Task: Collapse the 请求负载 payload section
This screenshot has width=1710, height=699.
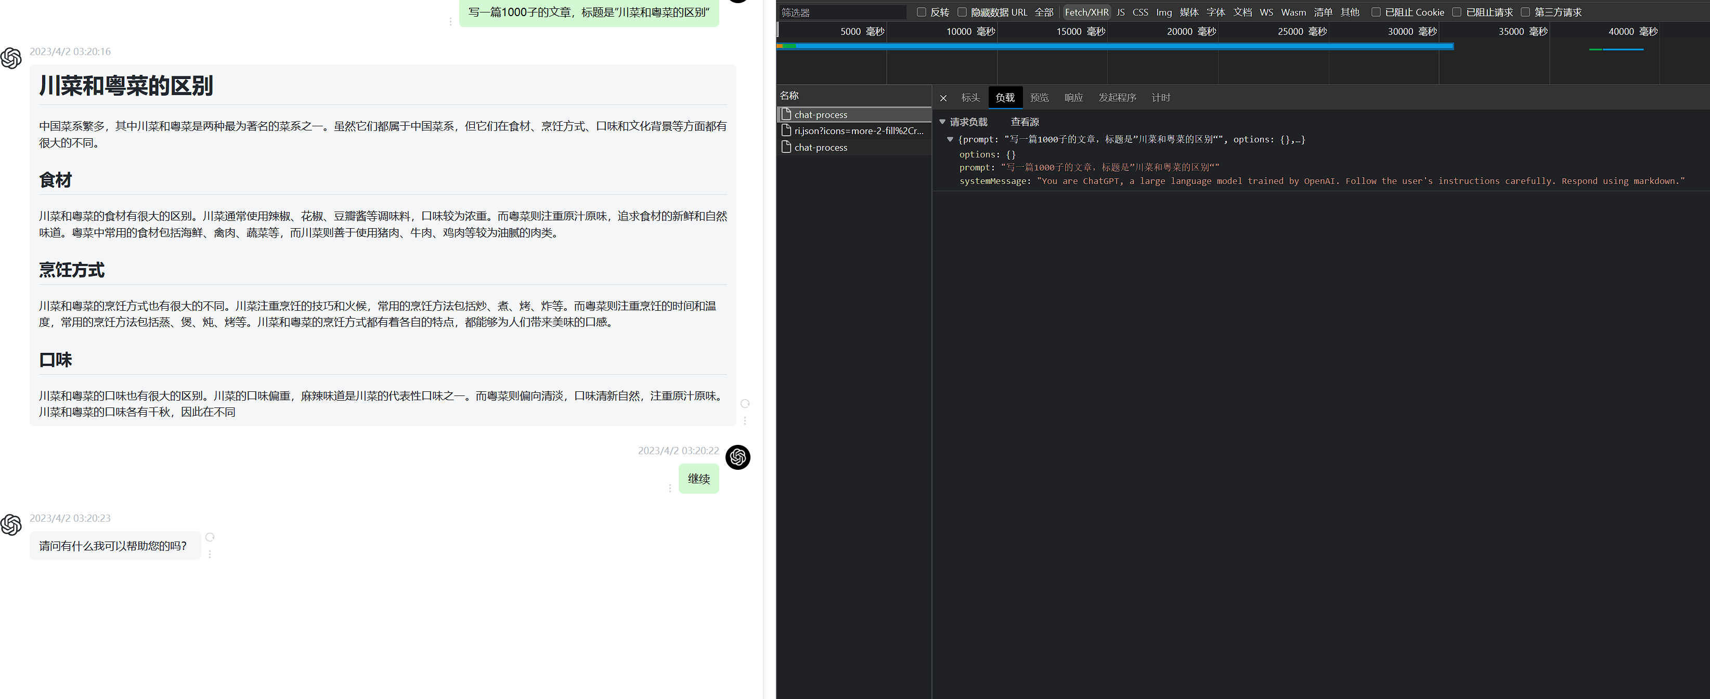Action: click(942, 122)
